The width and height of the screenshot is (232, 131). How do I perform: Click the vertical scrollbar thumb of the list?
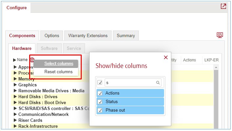[216, 99]
